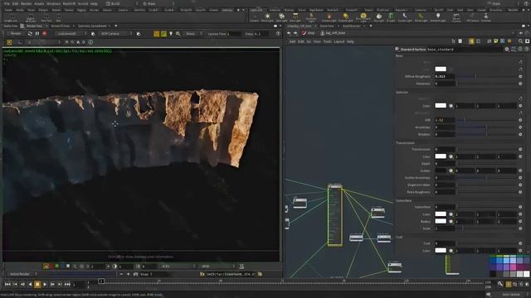Click the light bulb icon in render toolbar

pyautogui.click(x=171, y=34)
